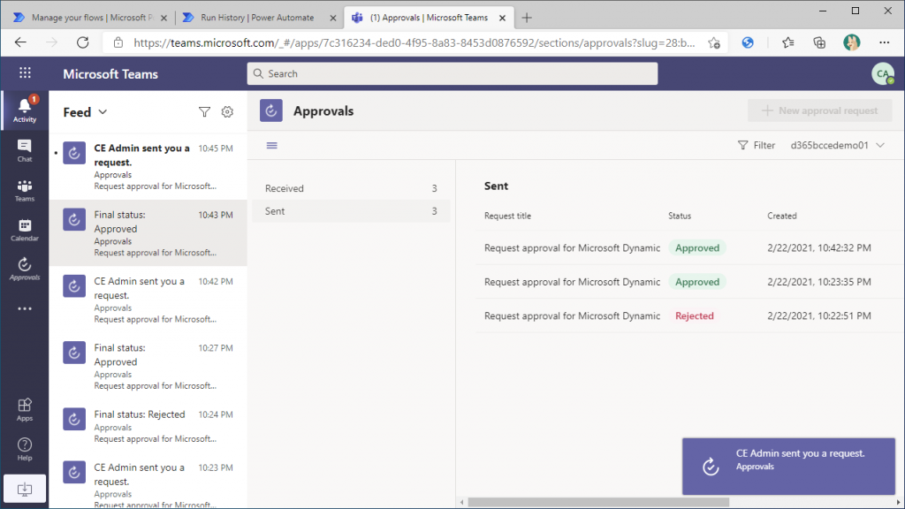
Task: Click the browser address bar
Action: pos(414,42)
